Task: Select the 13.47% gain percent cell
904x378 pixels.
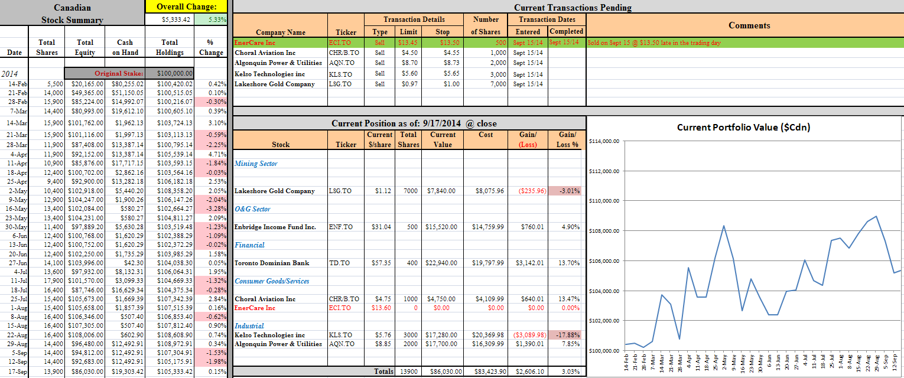Action: click(x=564, y=299)
